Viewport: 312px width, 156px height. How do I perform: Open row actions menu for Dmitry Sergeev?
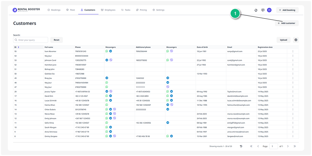[x=293, y=136]
